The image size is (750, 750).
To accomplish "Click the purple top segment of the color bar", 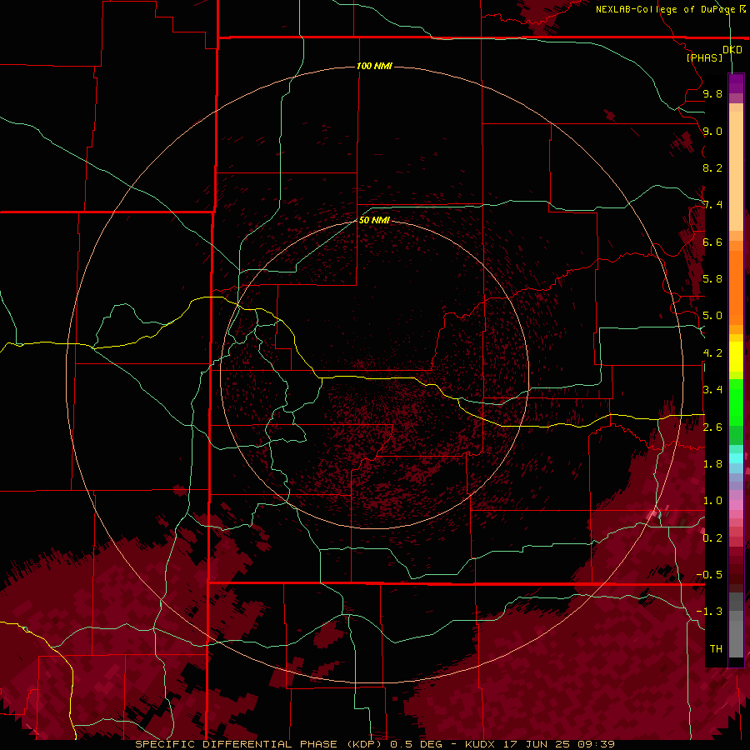I will point(736,83).
